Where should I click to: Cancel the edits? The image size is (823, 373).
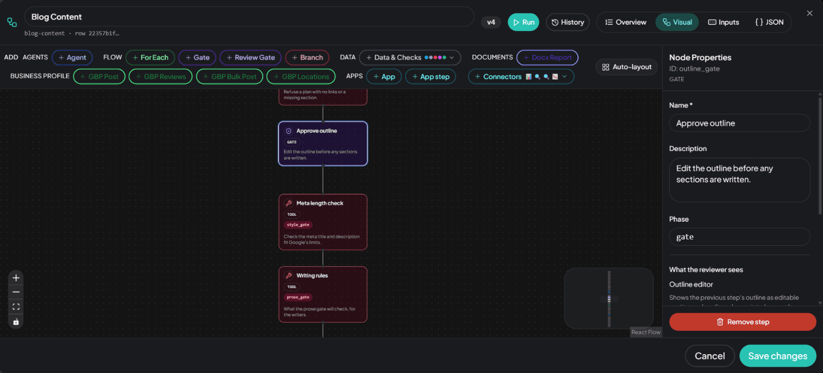click(710, 356)
